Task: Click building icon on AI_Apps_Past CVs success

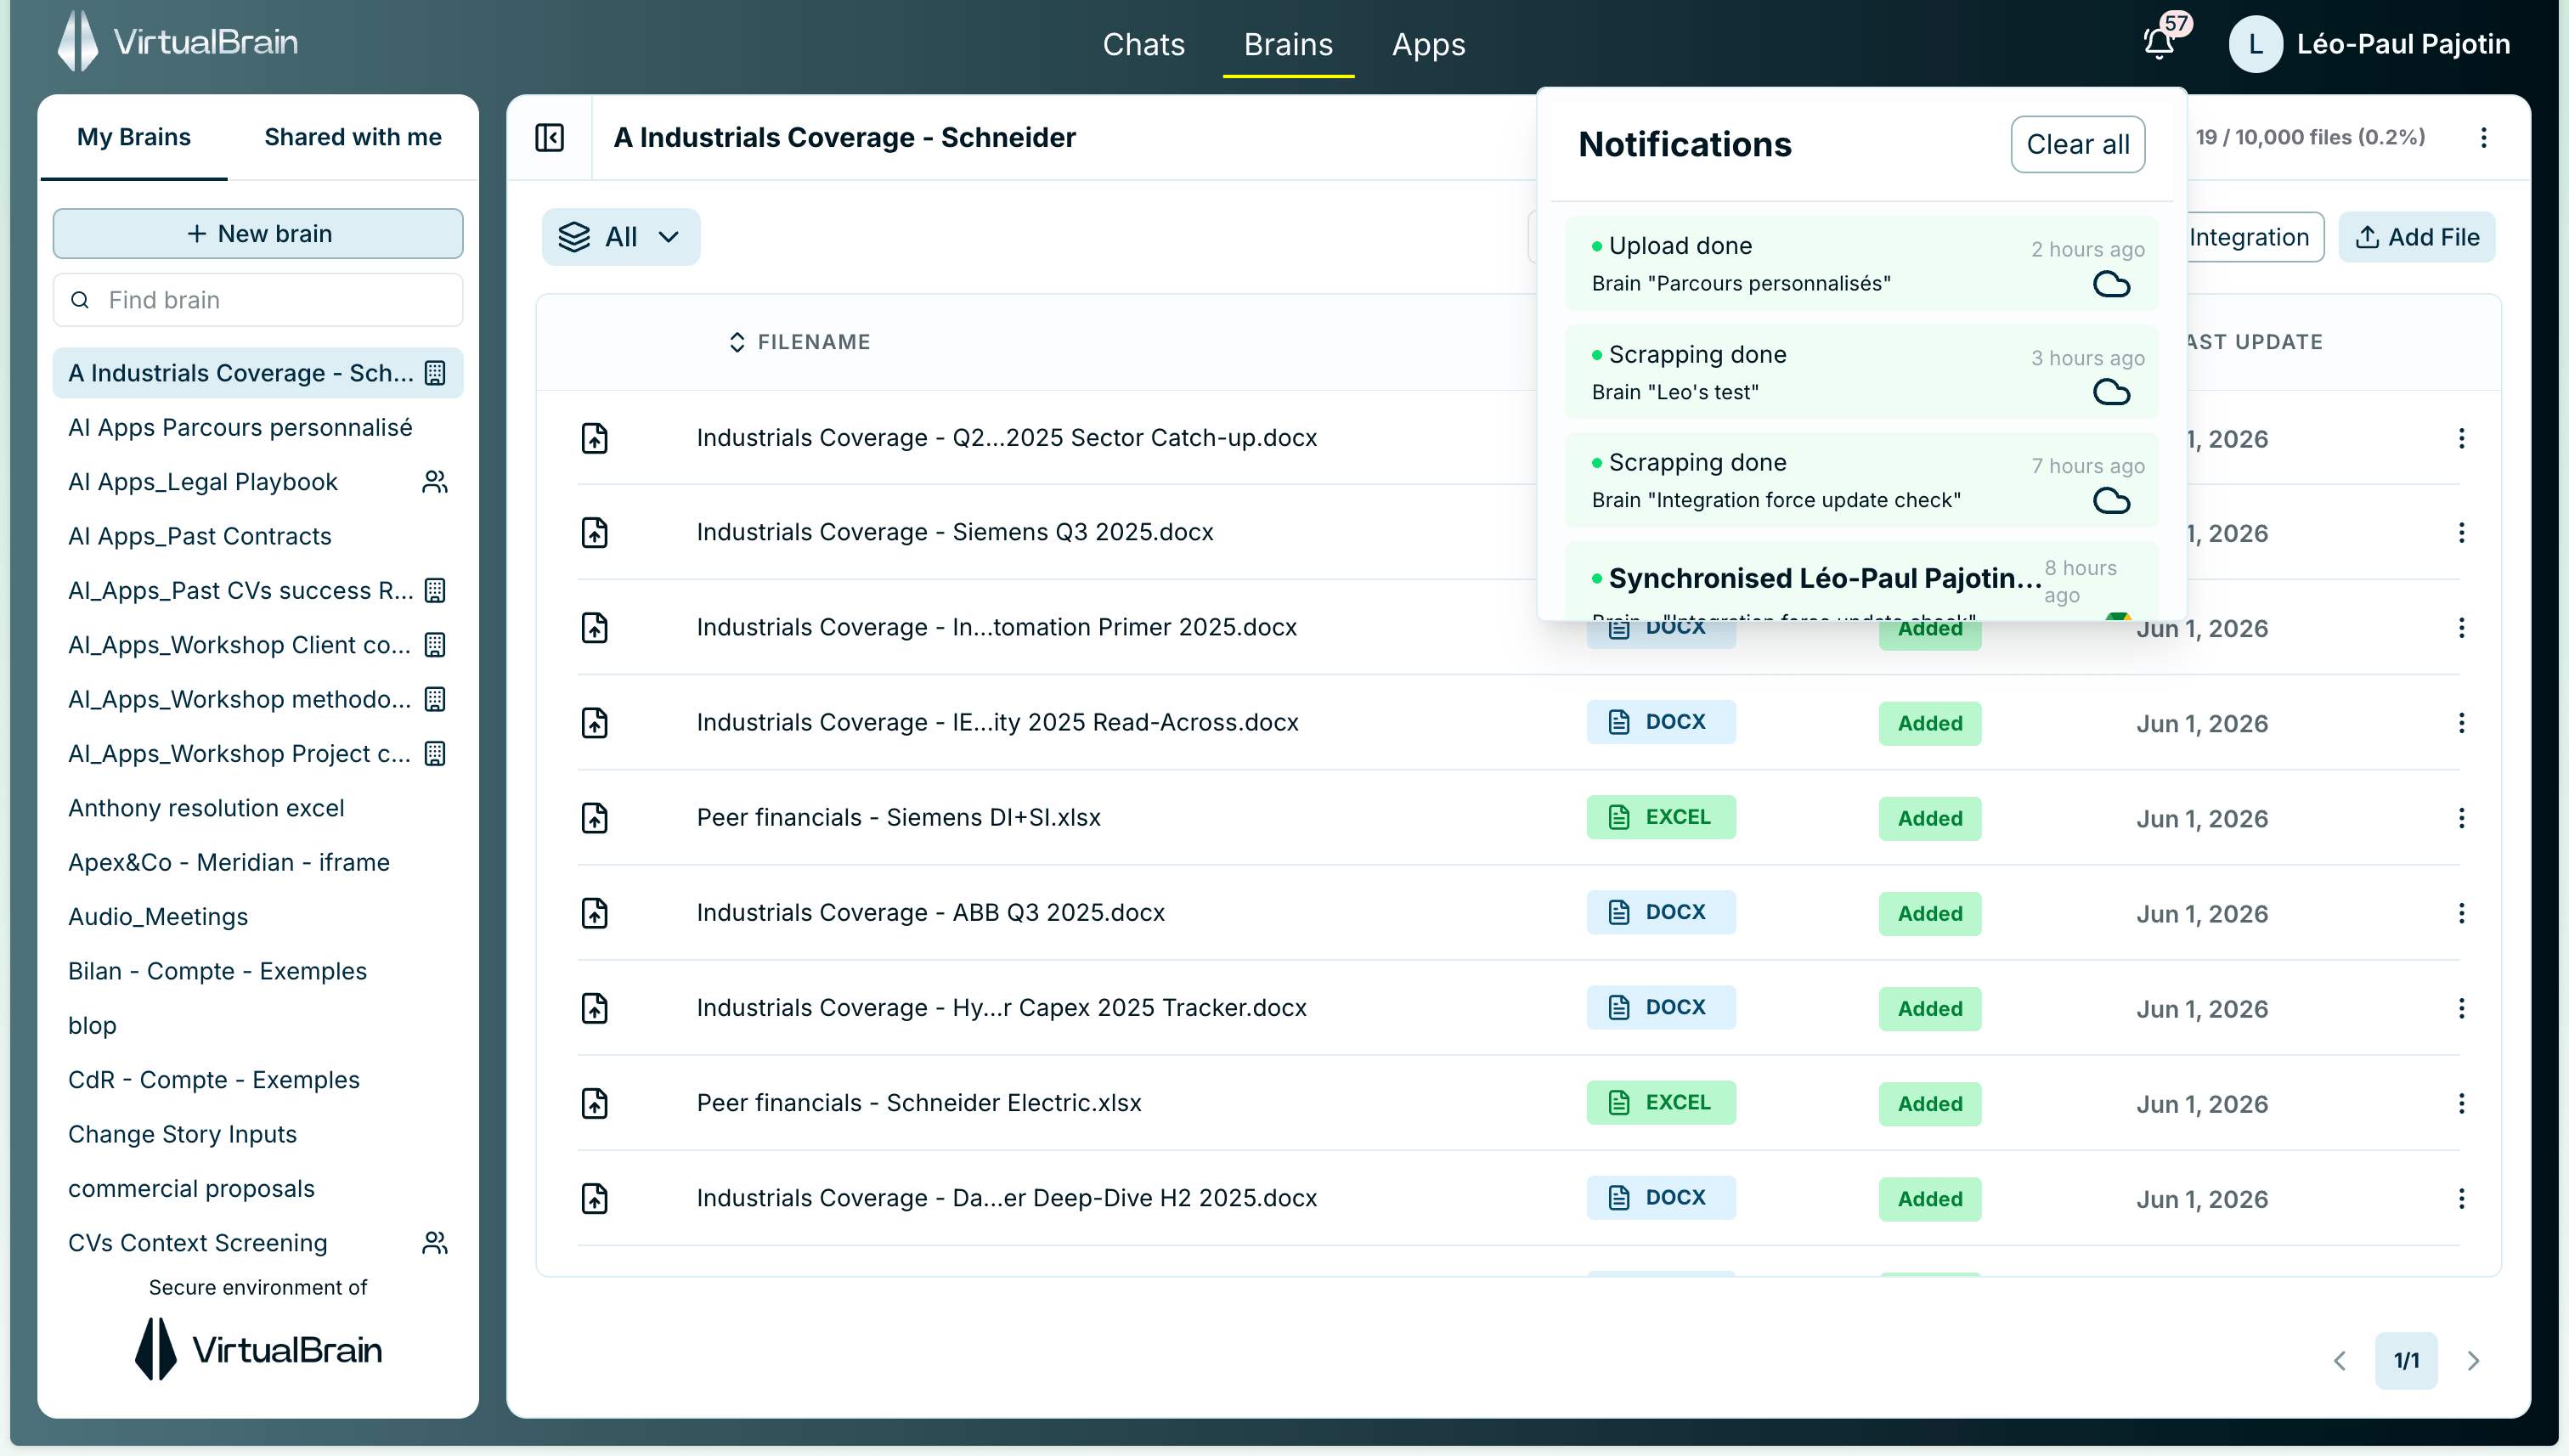Action: point(435,591)
